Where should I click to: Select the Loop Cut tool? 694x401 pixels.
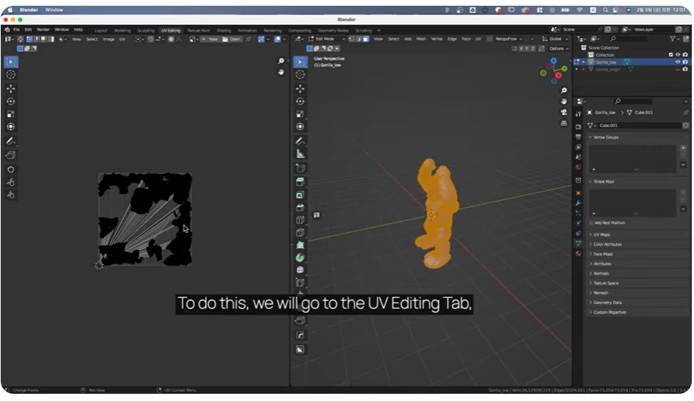(x=300, y=220)
